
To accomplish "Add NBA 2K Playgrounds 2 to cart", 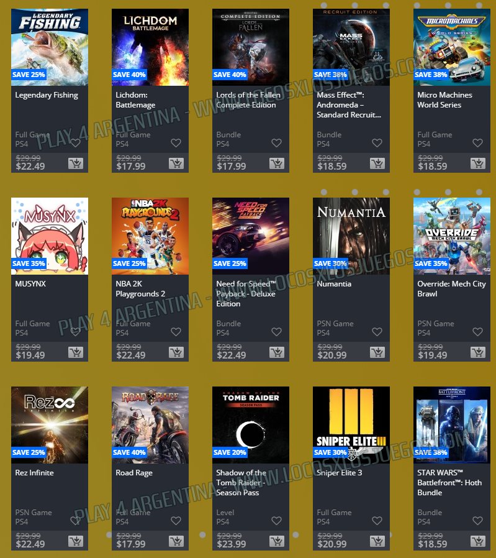I will coord(176,352).
